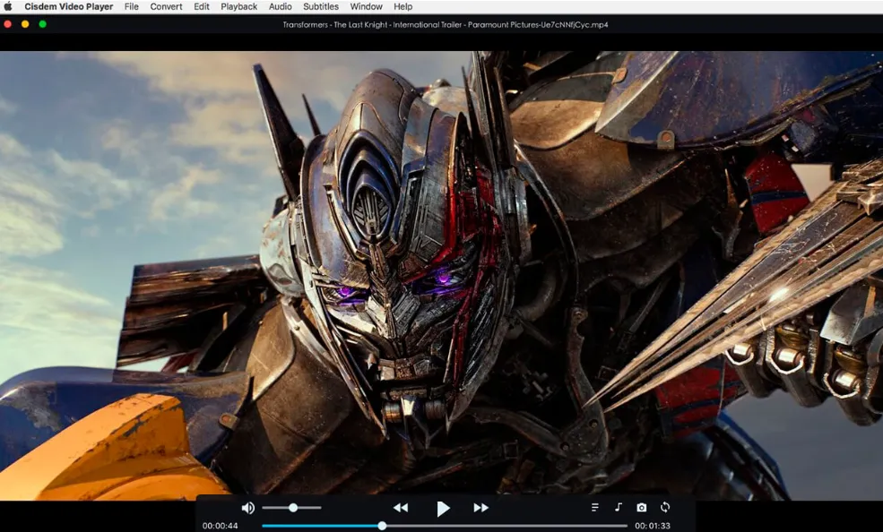Screen dimensions: 883x532
Task: Open the Cisdem Video Player app menu
Action: 69,7
